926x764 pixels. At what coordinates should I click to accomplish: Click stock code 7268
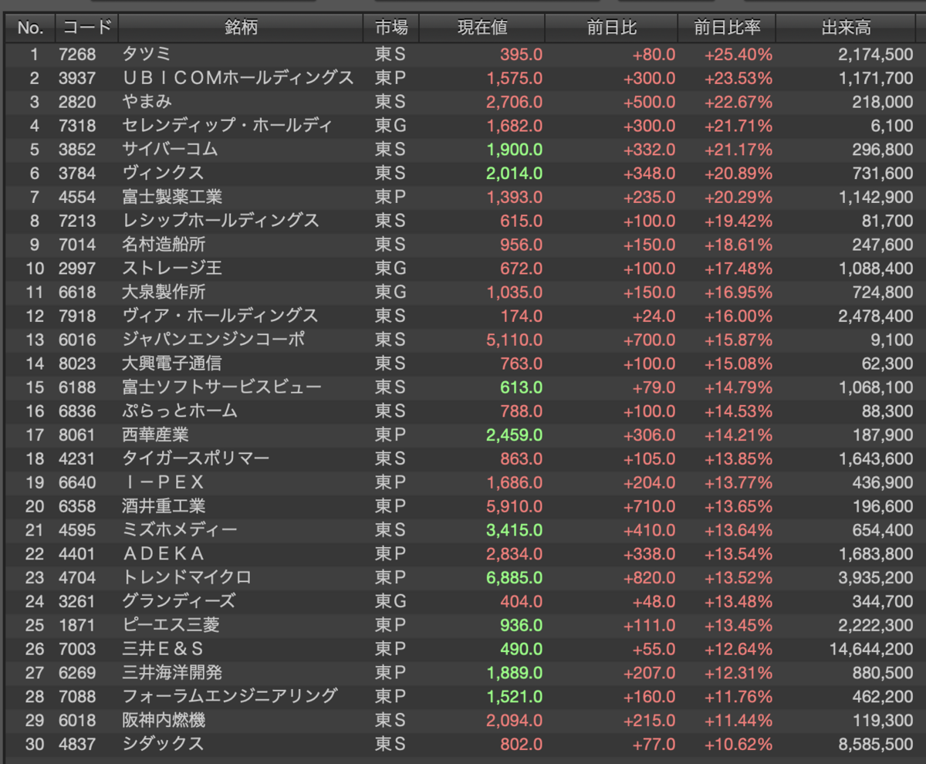pyautogui.click(x=77, y=54)
